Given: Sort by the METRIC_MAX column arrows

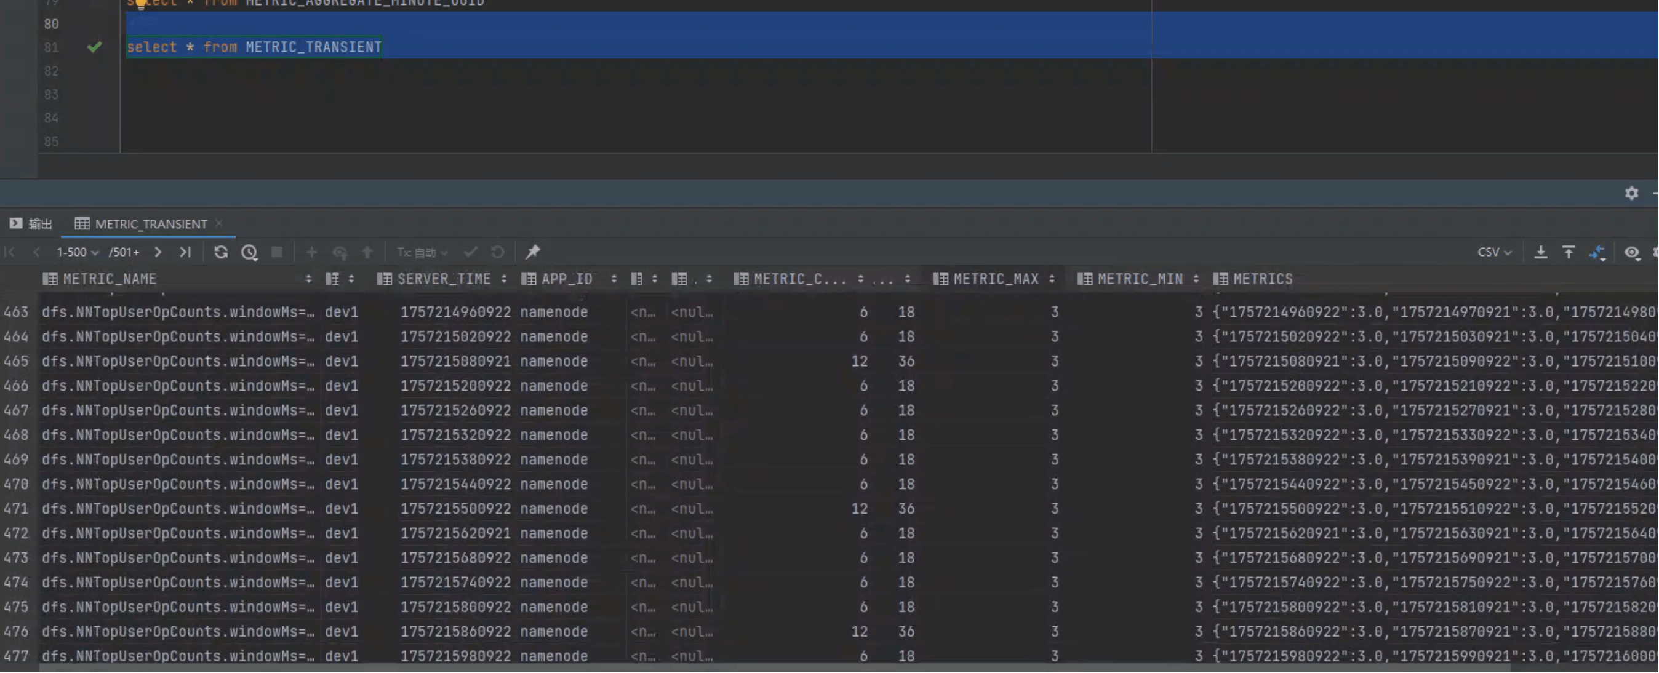Looking at the screenshot, I should tap(1052, 279).
